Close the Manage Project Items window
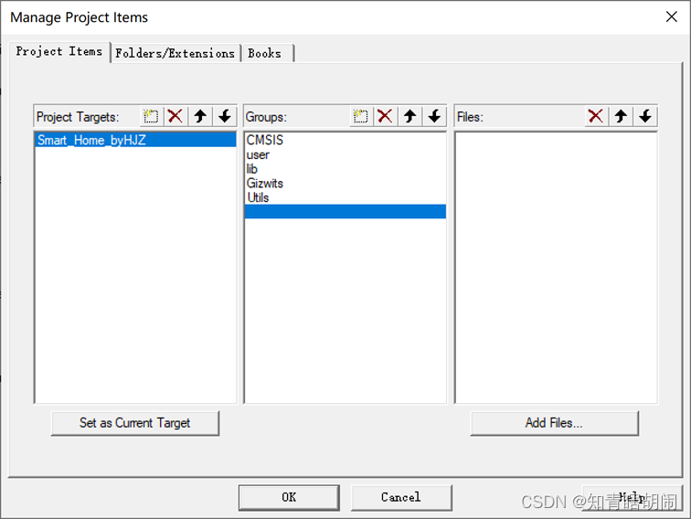Image resolution: width=691 pixels, height=519 pixels. pos(671,16)
